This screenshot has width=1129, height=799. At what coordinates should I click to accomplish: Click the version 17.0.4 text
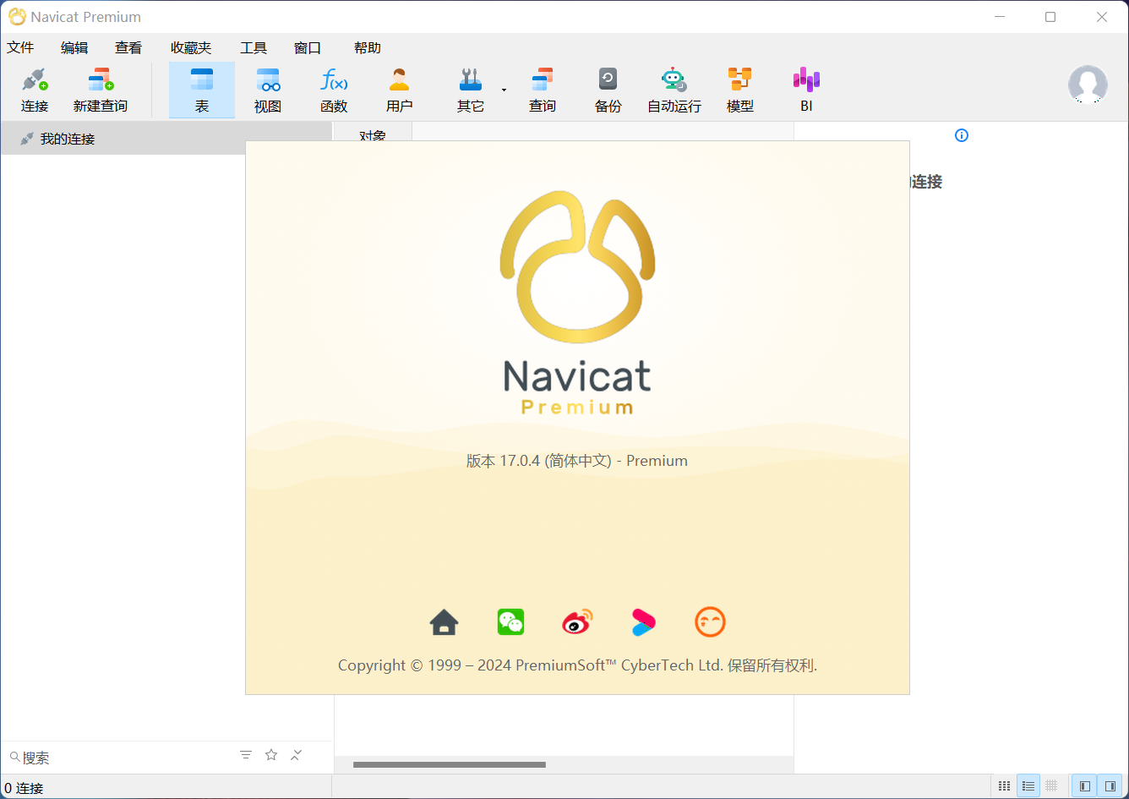577,461
